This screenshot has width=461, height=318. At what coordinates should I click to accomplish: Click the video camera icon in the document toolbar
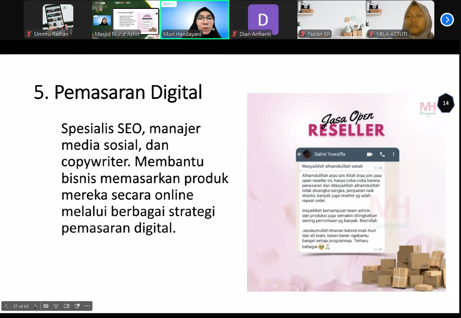pyautogui.click(x=66, y=306)
